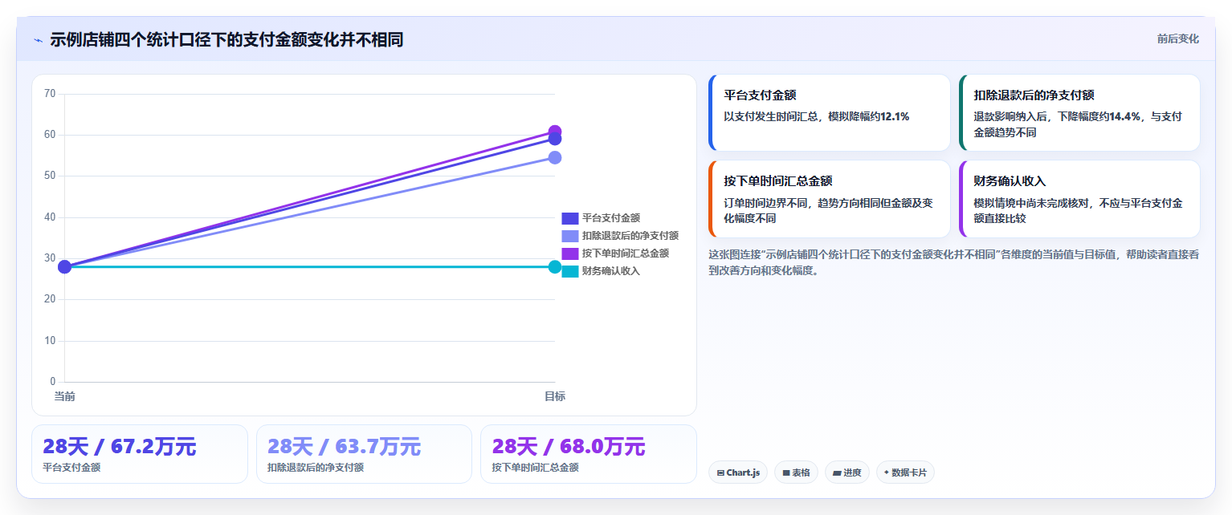Click the 28天 / 68.0万元 stat card
Screen dimensions: 1232x515
pyautogui.click(x=588, y=454)
